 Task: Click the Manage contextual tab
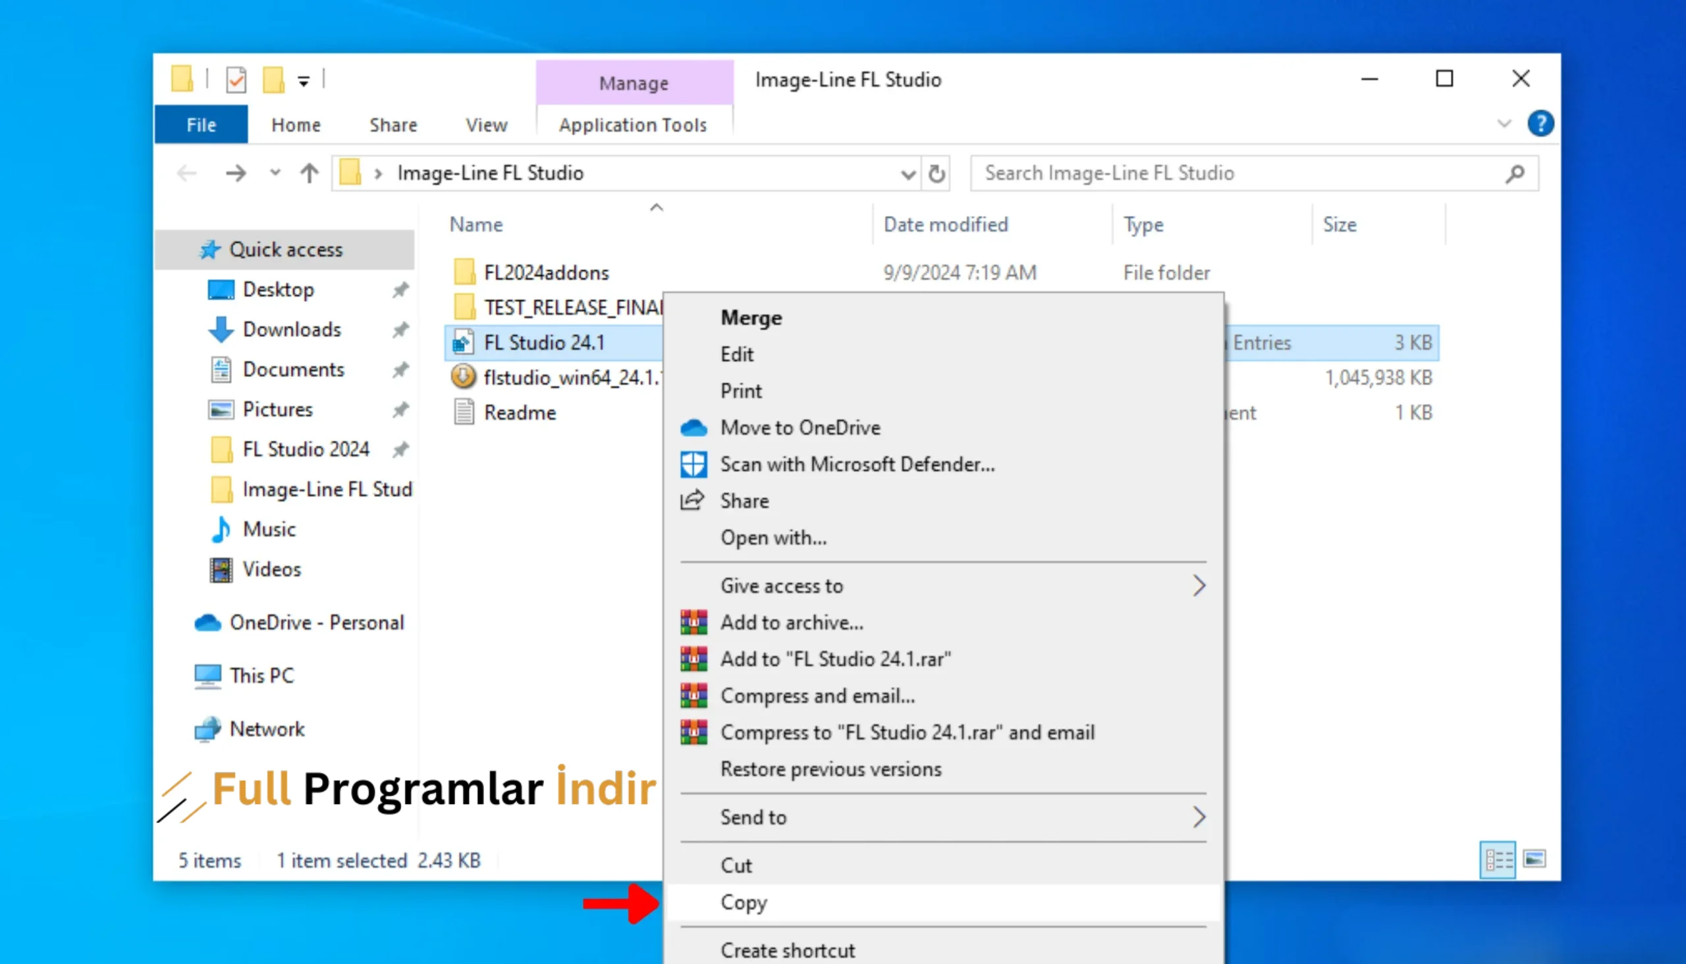634,83
